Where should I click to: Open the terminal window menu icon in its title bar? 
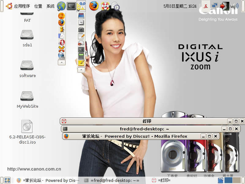tap(65, 129)
